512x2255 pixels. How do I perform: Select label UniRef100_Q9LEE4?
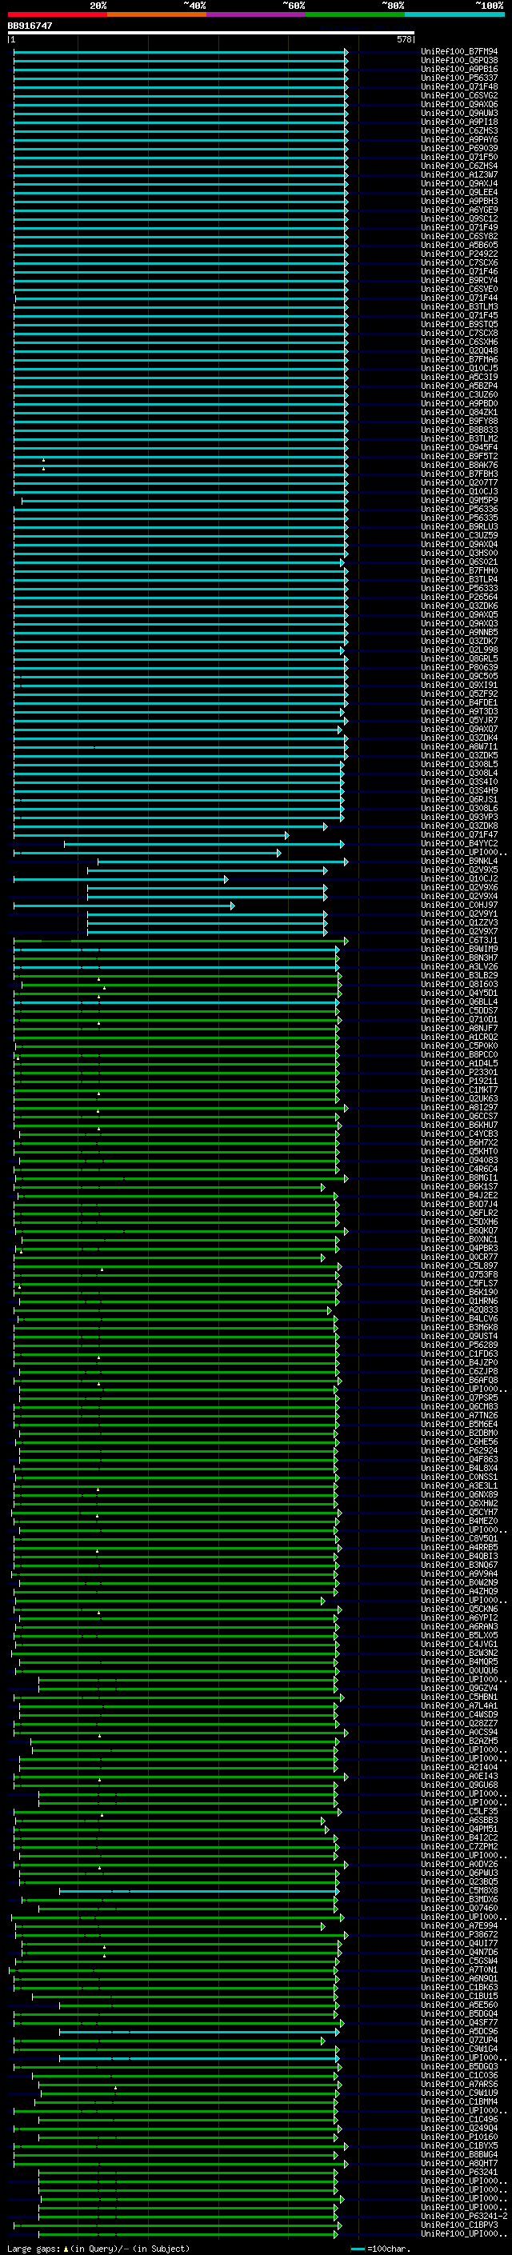459,193
